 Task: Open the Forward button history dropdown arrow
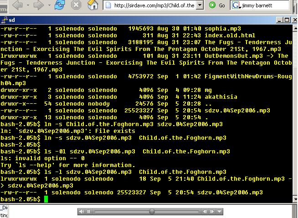(x=47, y=5)
